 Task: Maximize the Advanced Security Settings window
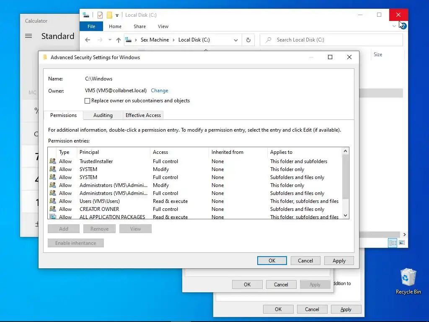tap(330, 57)
